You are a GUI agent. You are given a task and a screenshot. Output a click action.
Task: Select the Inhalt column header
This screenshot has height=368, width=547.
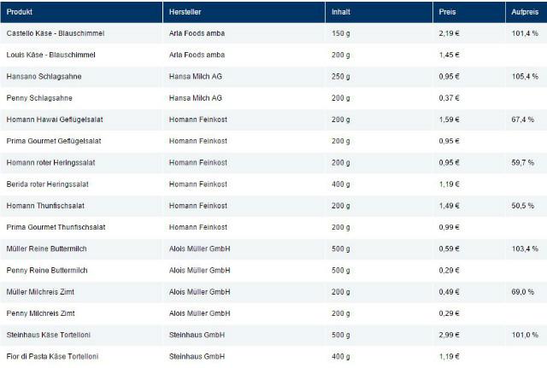(340, 13)
